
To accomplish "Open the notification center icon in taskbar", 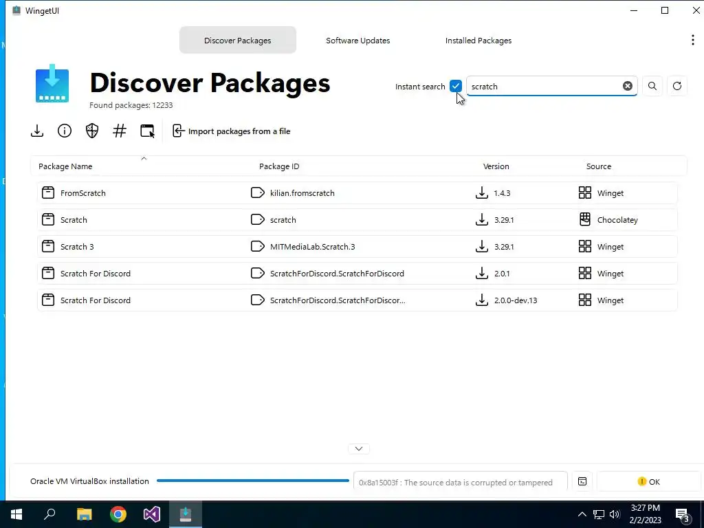I will click(683, 515).
